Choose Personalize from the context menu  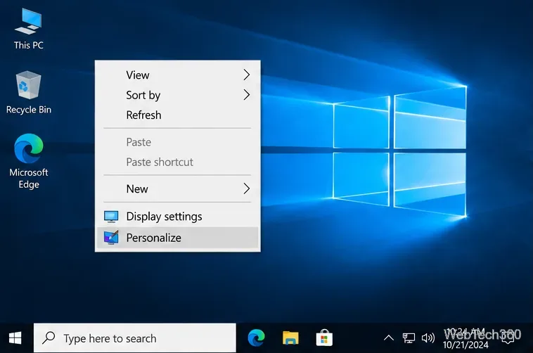tap(177, 238)
